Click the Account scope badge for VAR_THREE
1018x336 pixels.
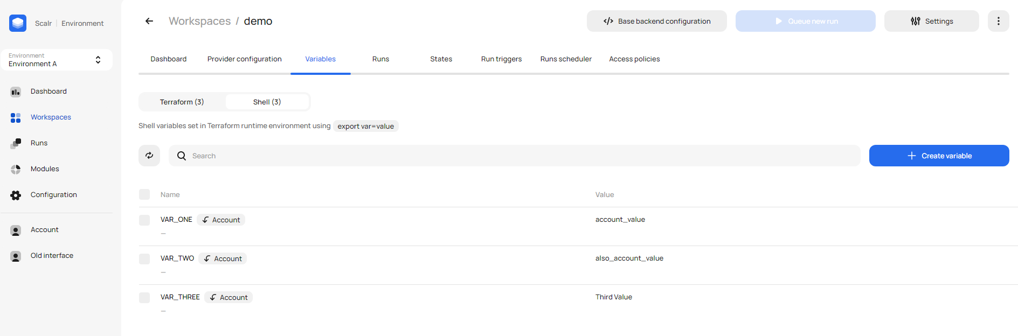click(228, 297)
